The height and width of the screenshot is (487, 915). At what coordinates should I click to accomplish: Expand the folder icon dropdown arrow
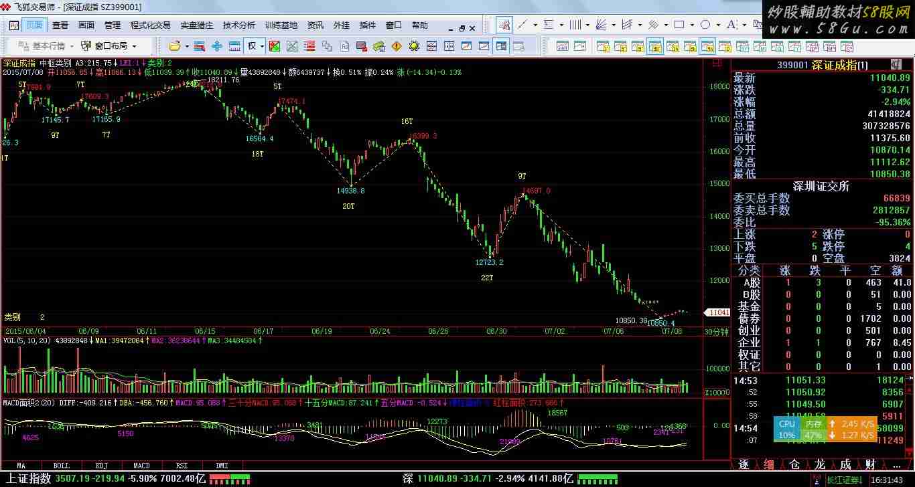(187, 46)
